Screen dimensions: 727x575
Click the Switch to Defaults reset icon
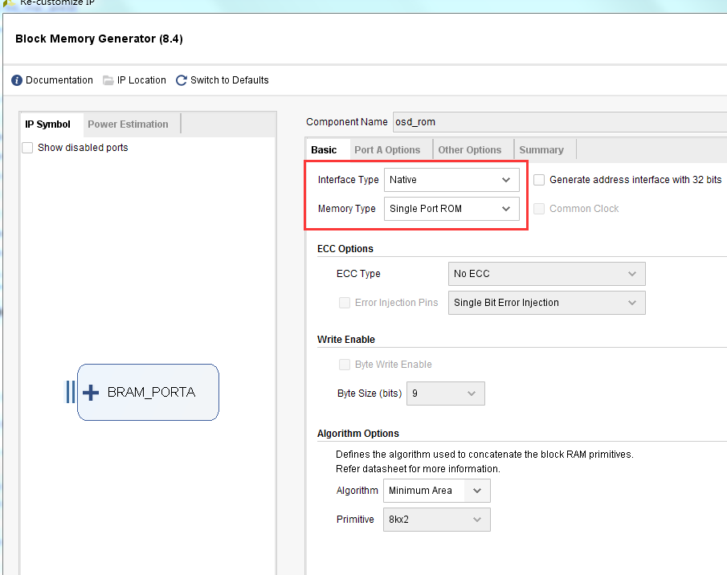pos(182,80)
